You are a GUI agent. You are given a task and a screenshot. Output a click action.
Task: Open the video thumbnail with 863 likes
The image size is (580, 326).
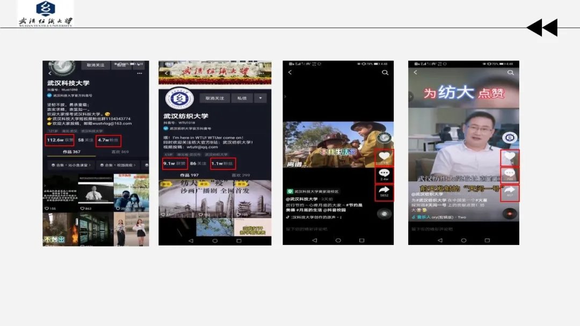(96, 194)
